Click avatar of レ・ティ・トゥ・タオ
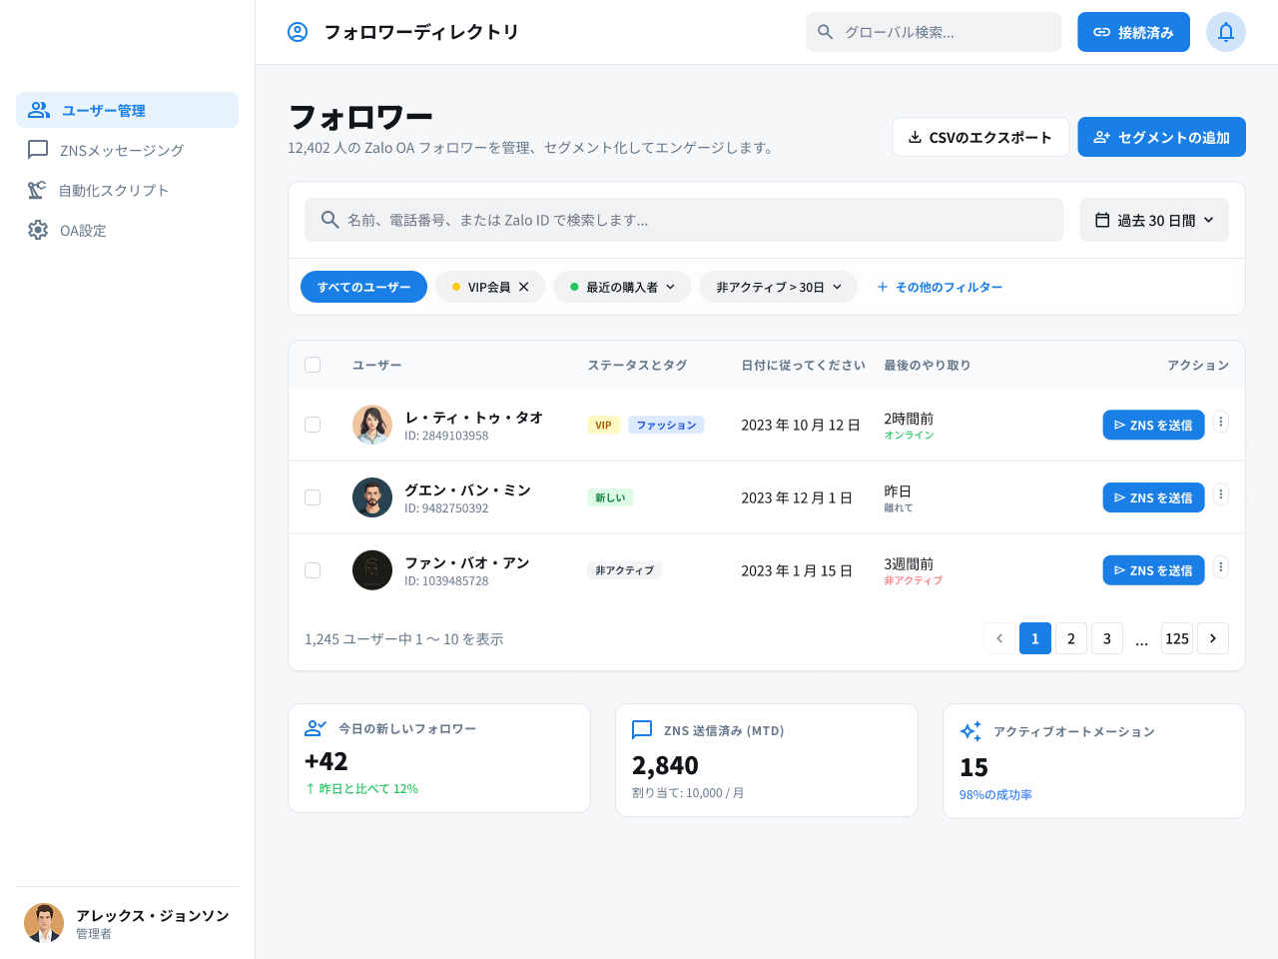This screenshot has width=1278, height=959. coord(372,425)
